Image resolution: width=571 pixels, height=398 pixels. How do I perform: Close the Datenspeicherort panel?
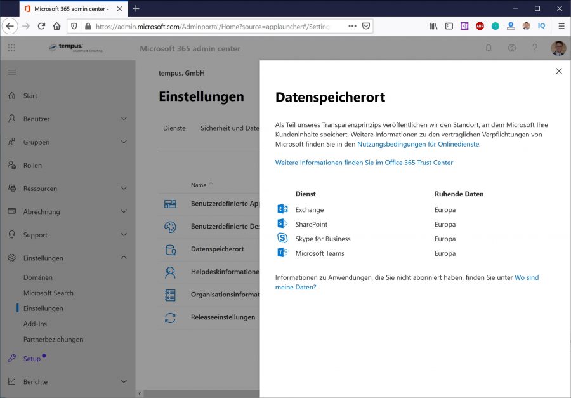[559, 71]
